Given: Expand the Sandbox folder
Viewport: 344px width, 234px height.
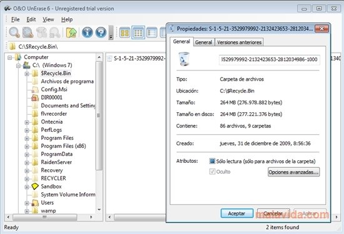Looking at the screenshot, I should tap(27, 187).
